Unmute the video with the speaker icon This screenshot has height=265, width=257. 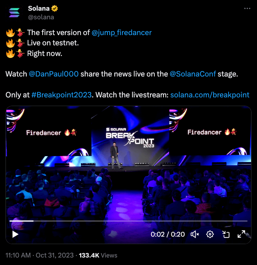coord(195,234)
